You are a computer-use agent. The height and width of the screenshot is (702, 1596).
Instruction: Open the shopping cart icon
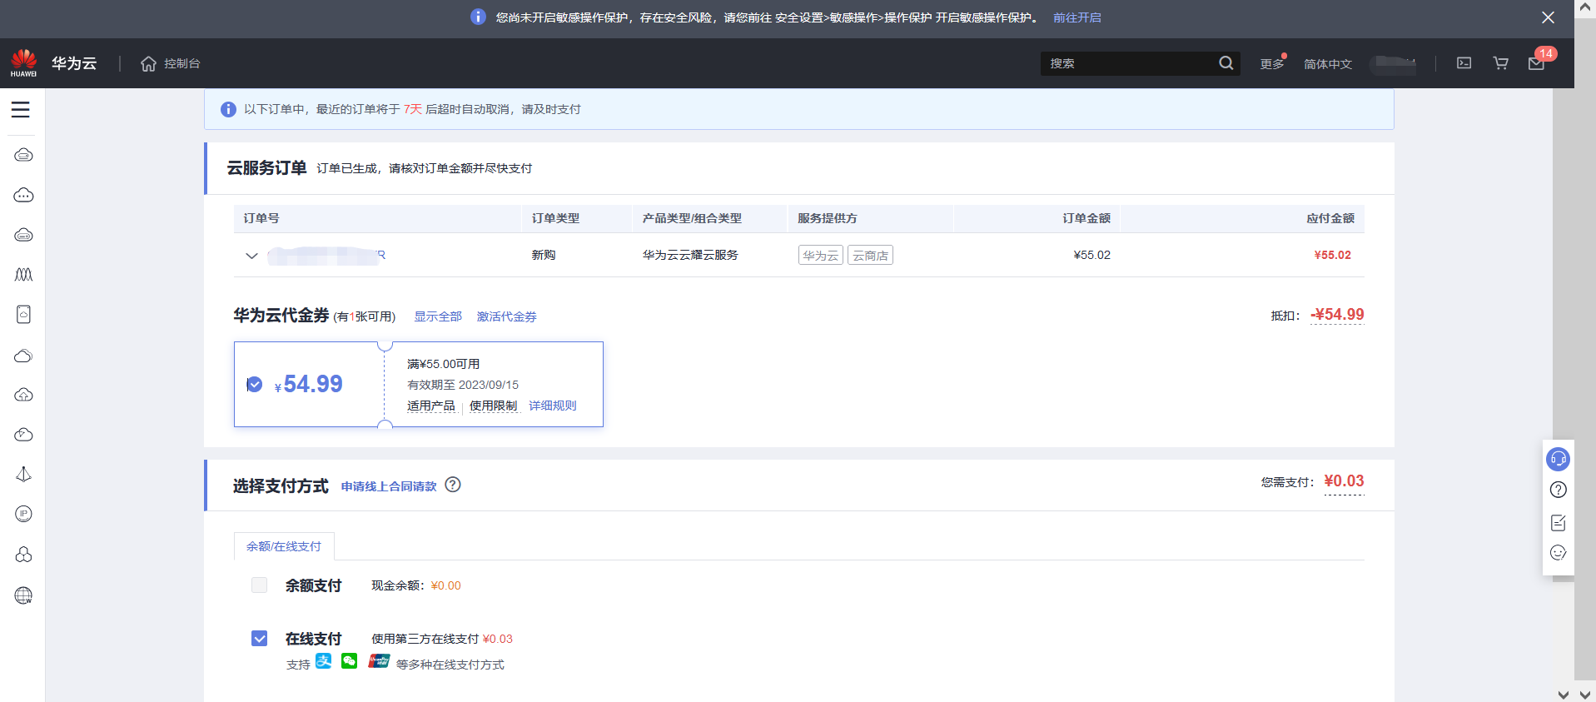[1500, 63]
